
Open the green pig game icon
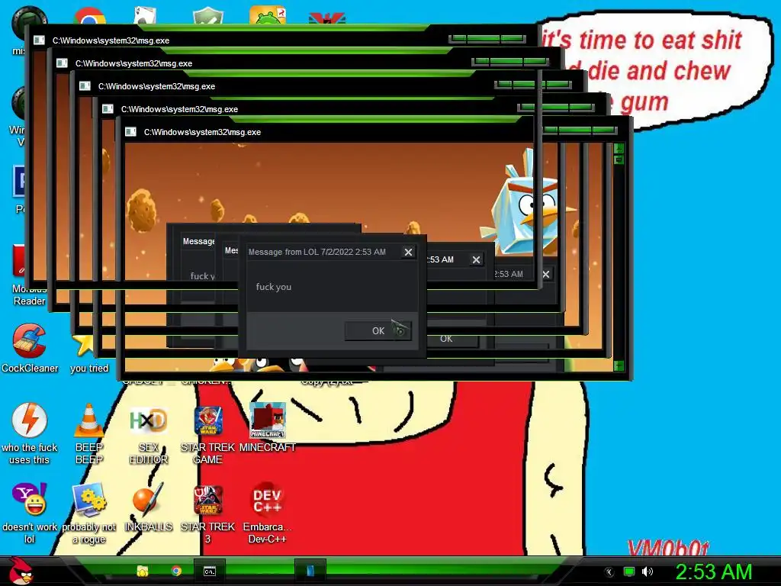(x=268, y=15)
